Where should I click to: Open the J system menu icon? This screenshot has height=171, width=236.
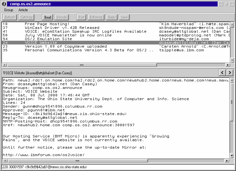coord(4,4)
